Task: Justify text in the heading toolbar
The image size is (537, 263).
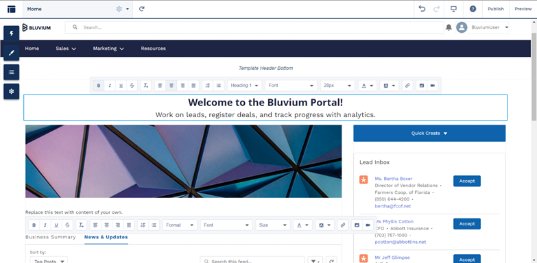Action: coord(193,86)
